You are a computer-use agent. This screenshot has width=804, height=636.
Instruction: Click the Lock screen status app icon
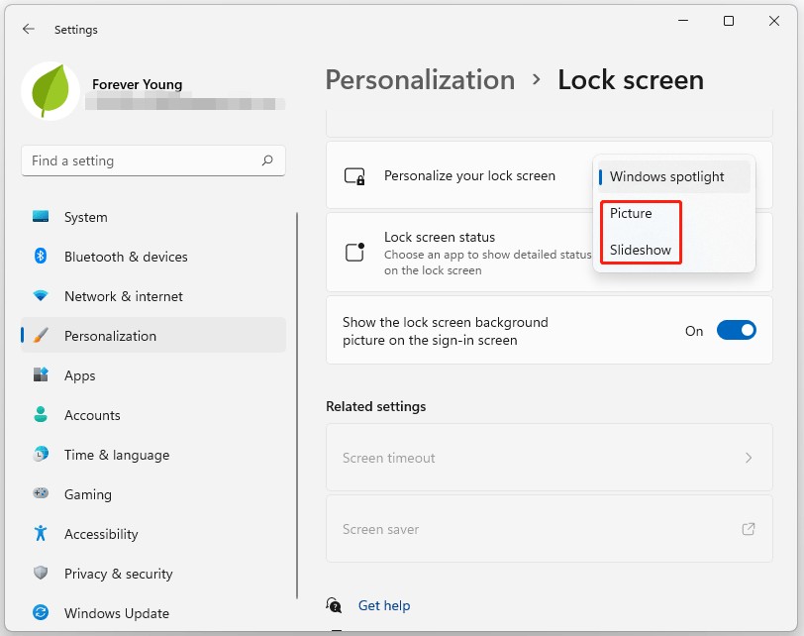click(354, 252)
